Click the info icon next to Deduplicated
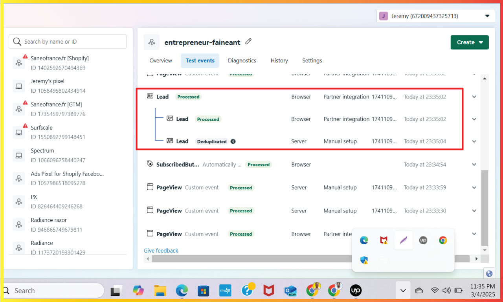 point(233,141)
